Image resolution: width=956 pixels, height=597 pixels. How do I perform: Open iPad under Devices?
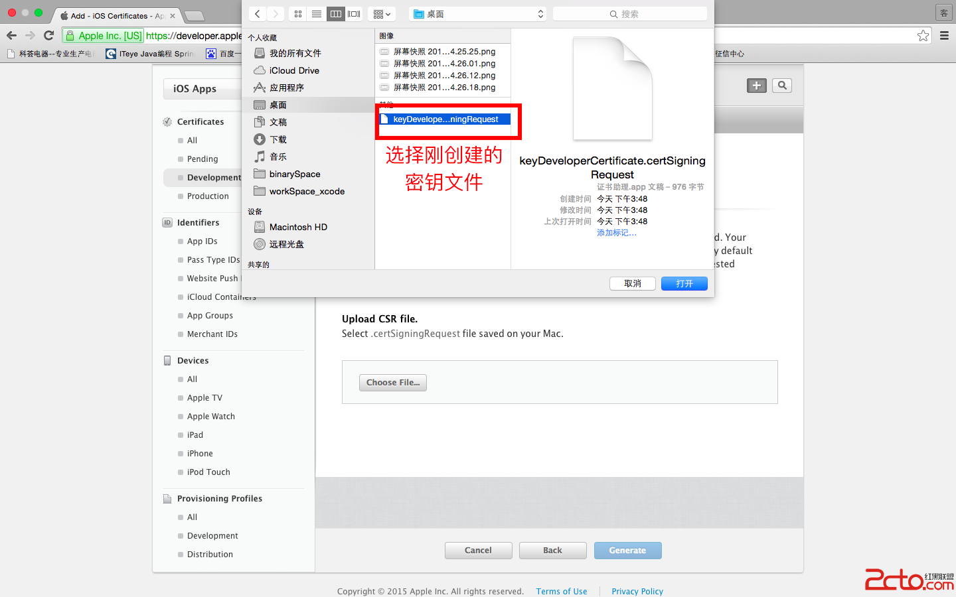[195, 435]
